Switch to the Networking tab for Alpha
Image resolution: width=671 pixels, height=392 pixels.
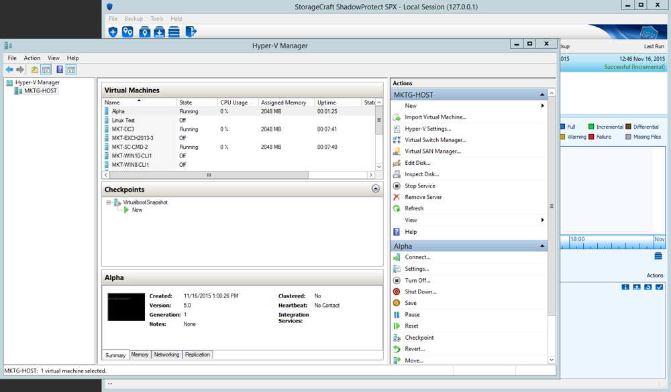pos(166,354)
